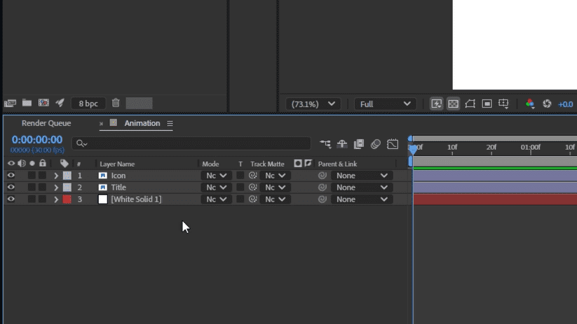Hide the White Solid 1 layer
The image size is (577, 324).
(x=11, y=199)
